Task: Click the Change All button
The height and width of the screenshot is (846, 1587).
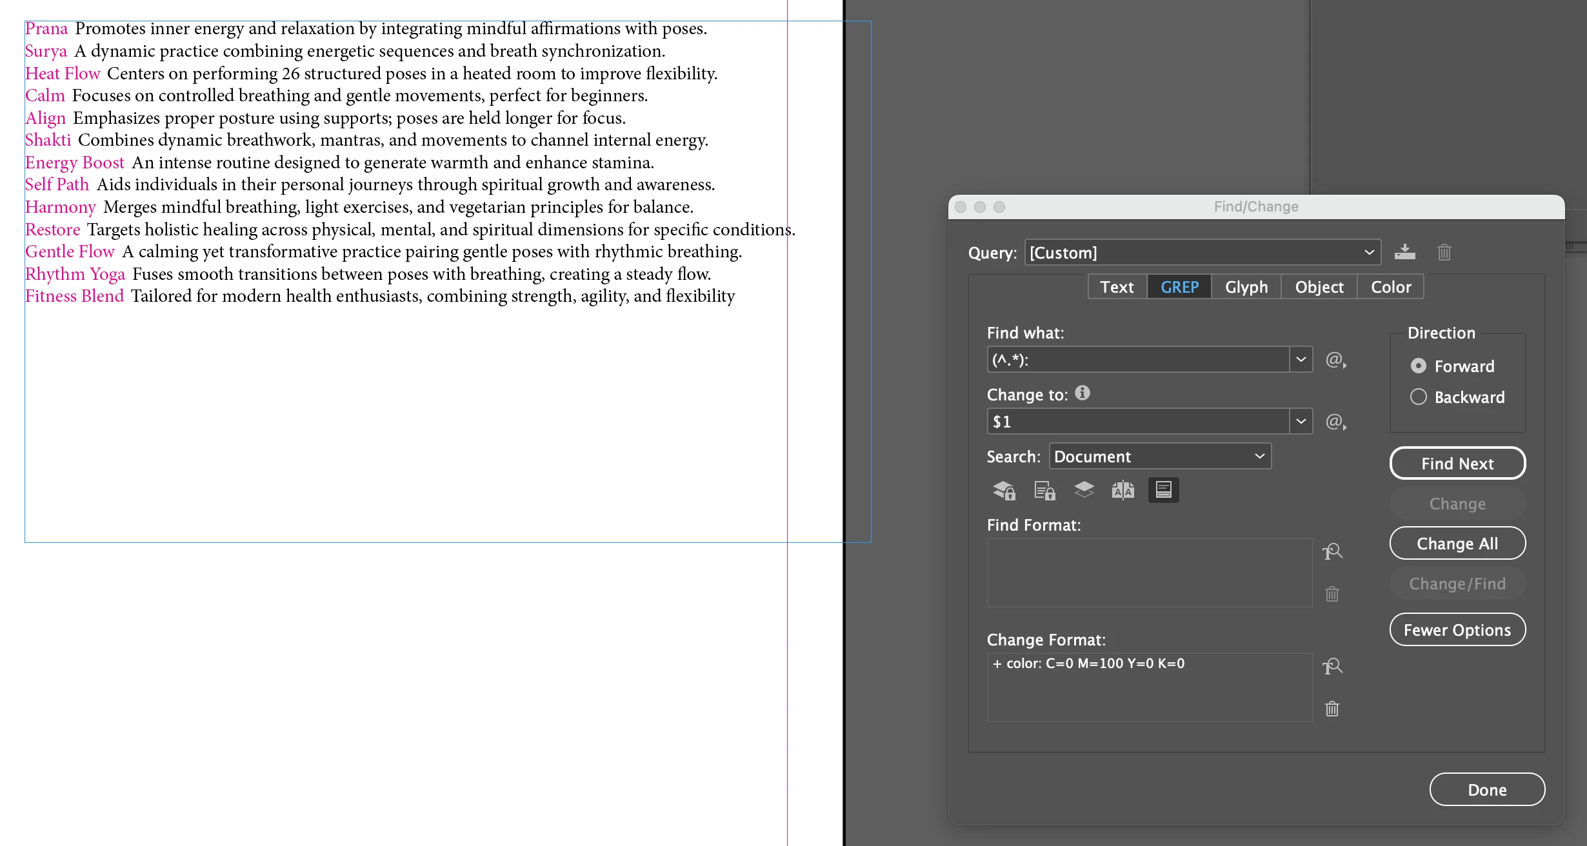Action: click(1457, 544)
